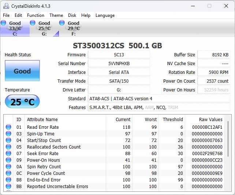Open the Theme menu
Screen dimensions: 235x195
tap(56, 15)
